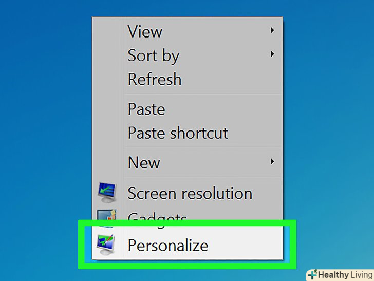Expand the Sort by submenu arrow

272,54
